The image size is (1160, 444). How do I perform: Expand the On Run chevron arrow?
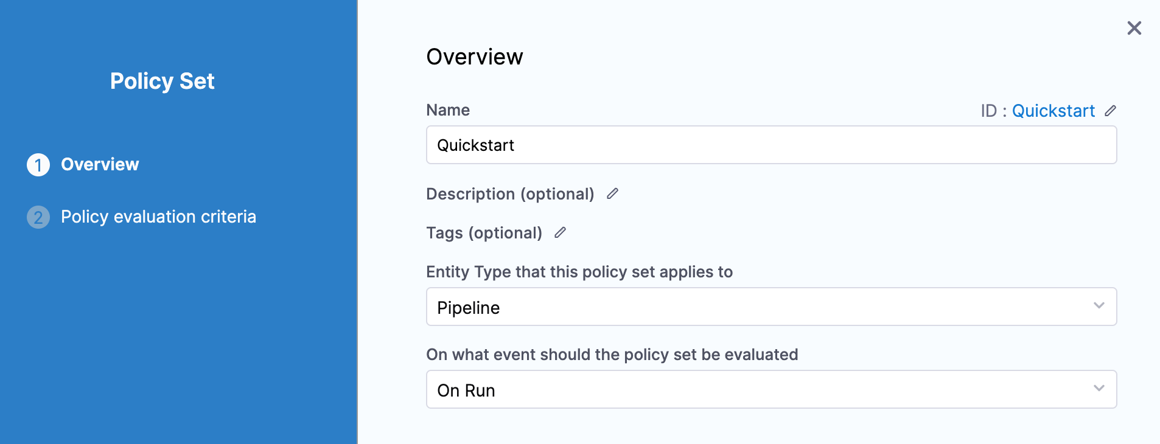point(1099,388)
